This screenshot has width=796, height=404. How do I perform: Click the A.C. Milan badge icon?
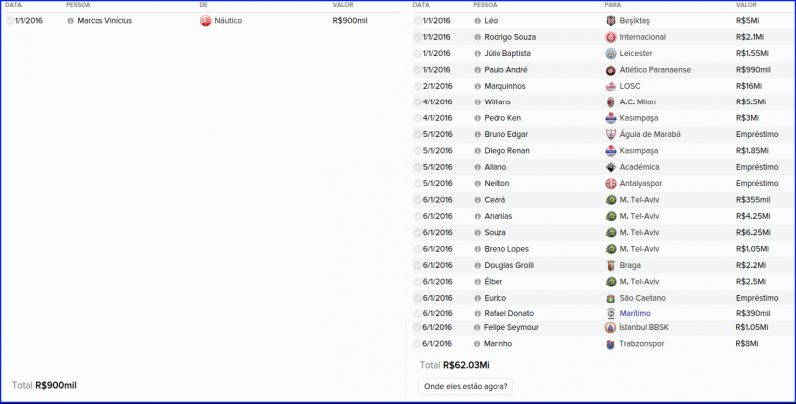coord(610,101)
